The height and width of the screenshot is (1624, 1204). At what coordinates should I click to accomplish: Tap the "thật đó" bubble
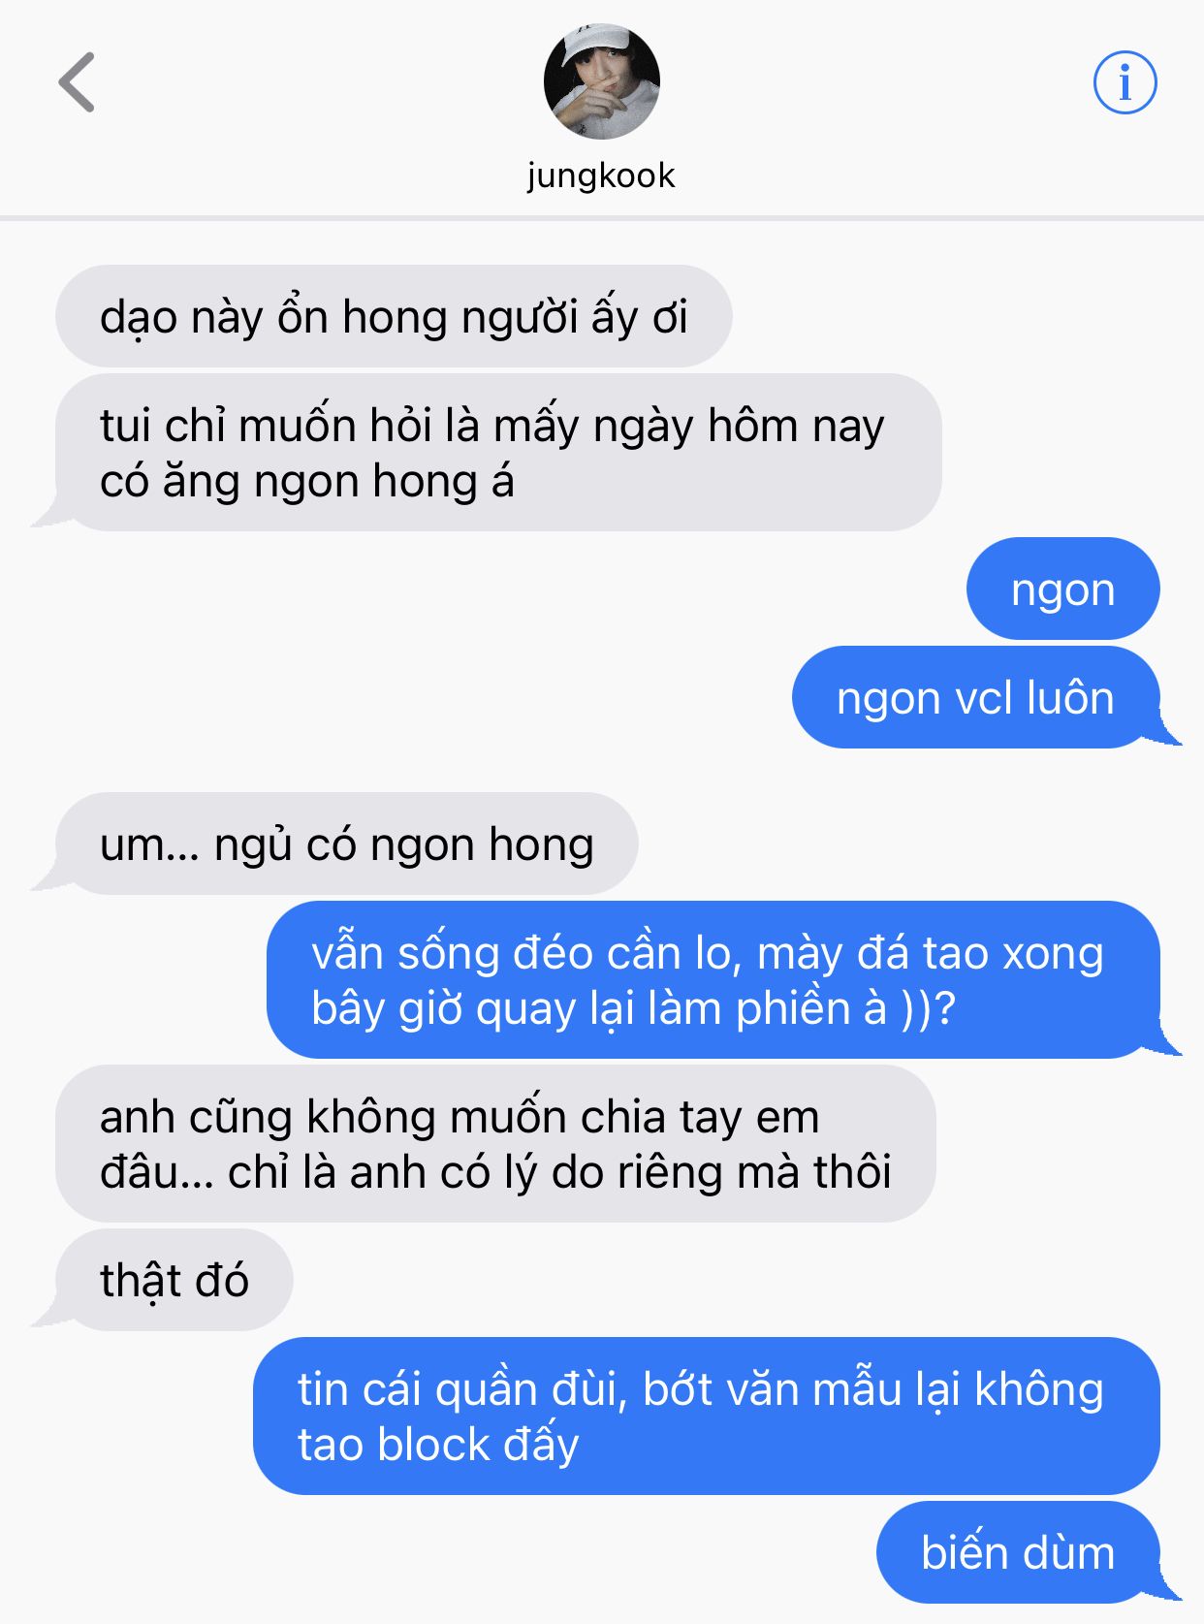pyautogui.click(x=174, y=1280)
